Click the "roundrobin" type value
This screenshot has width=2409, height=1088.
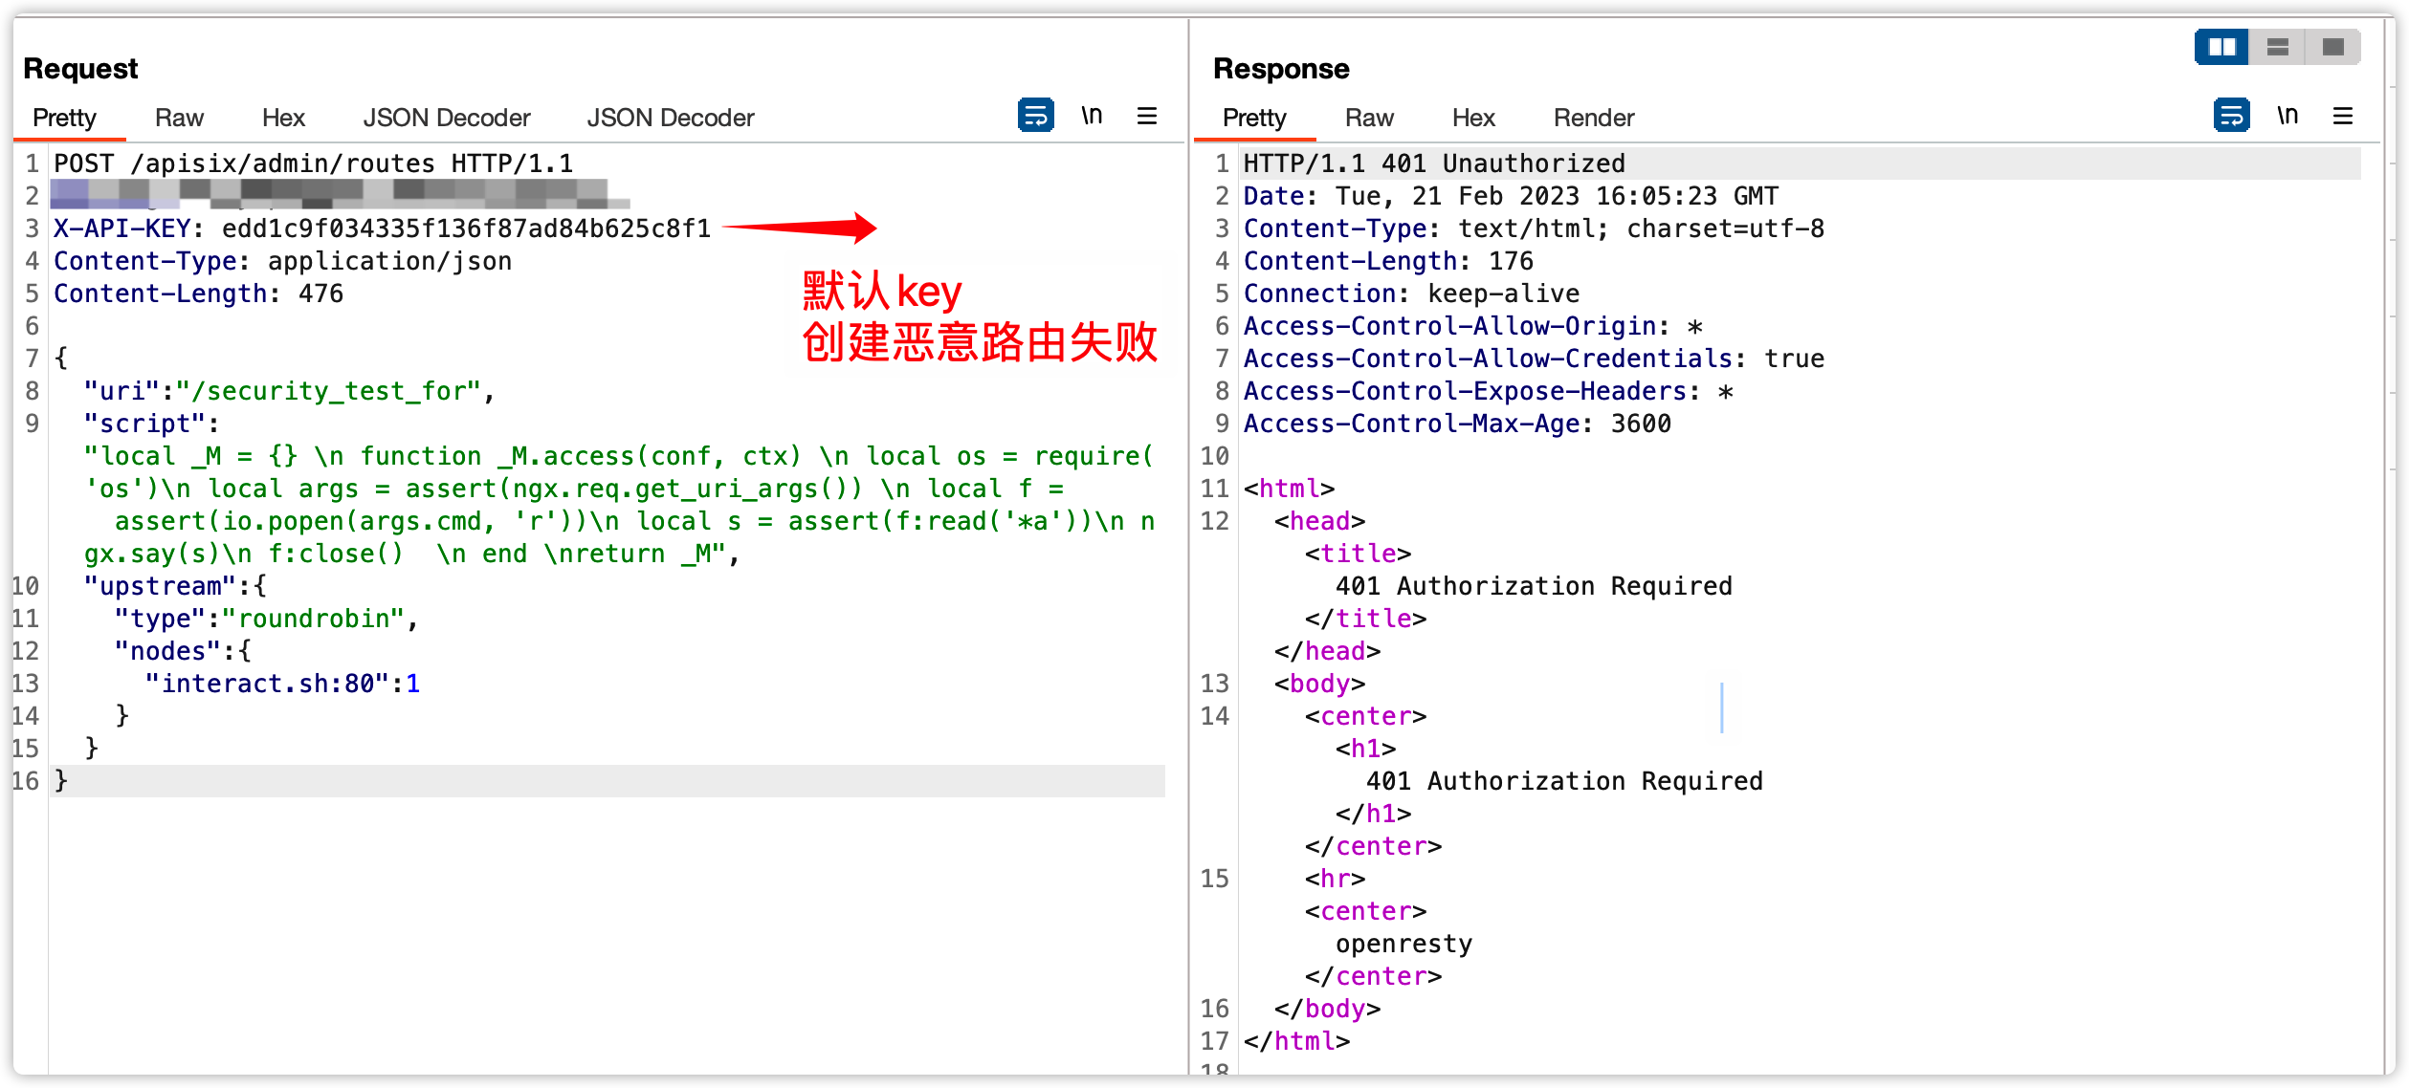(313, 619)
